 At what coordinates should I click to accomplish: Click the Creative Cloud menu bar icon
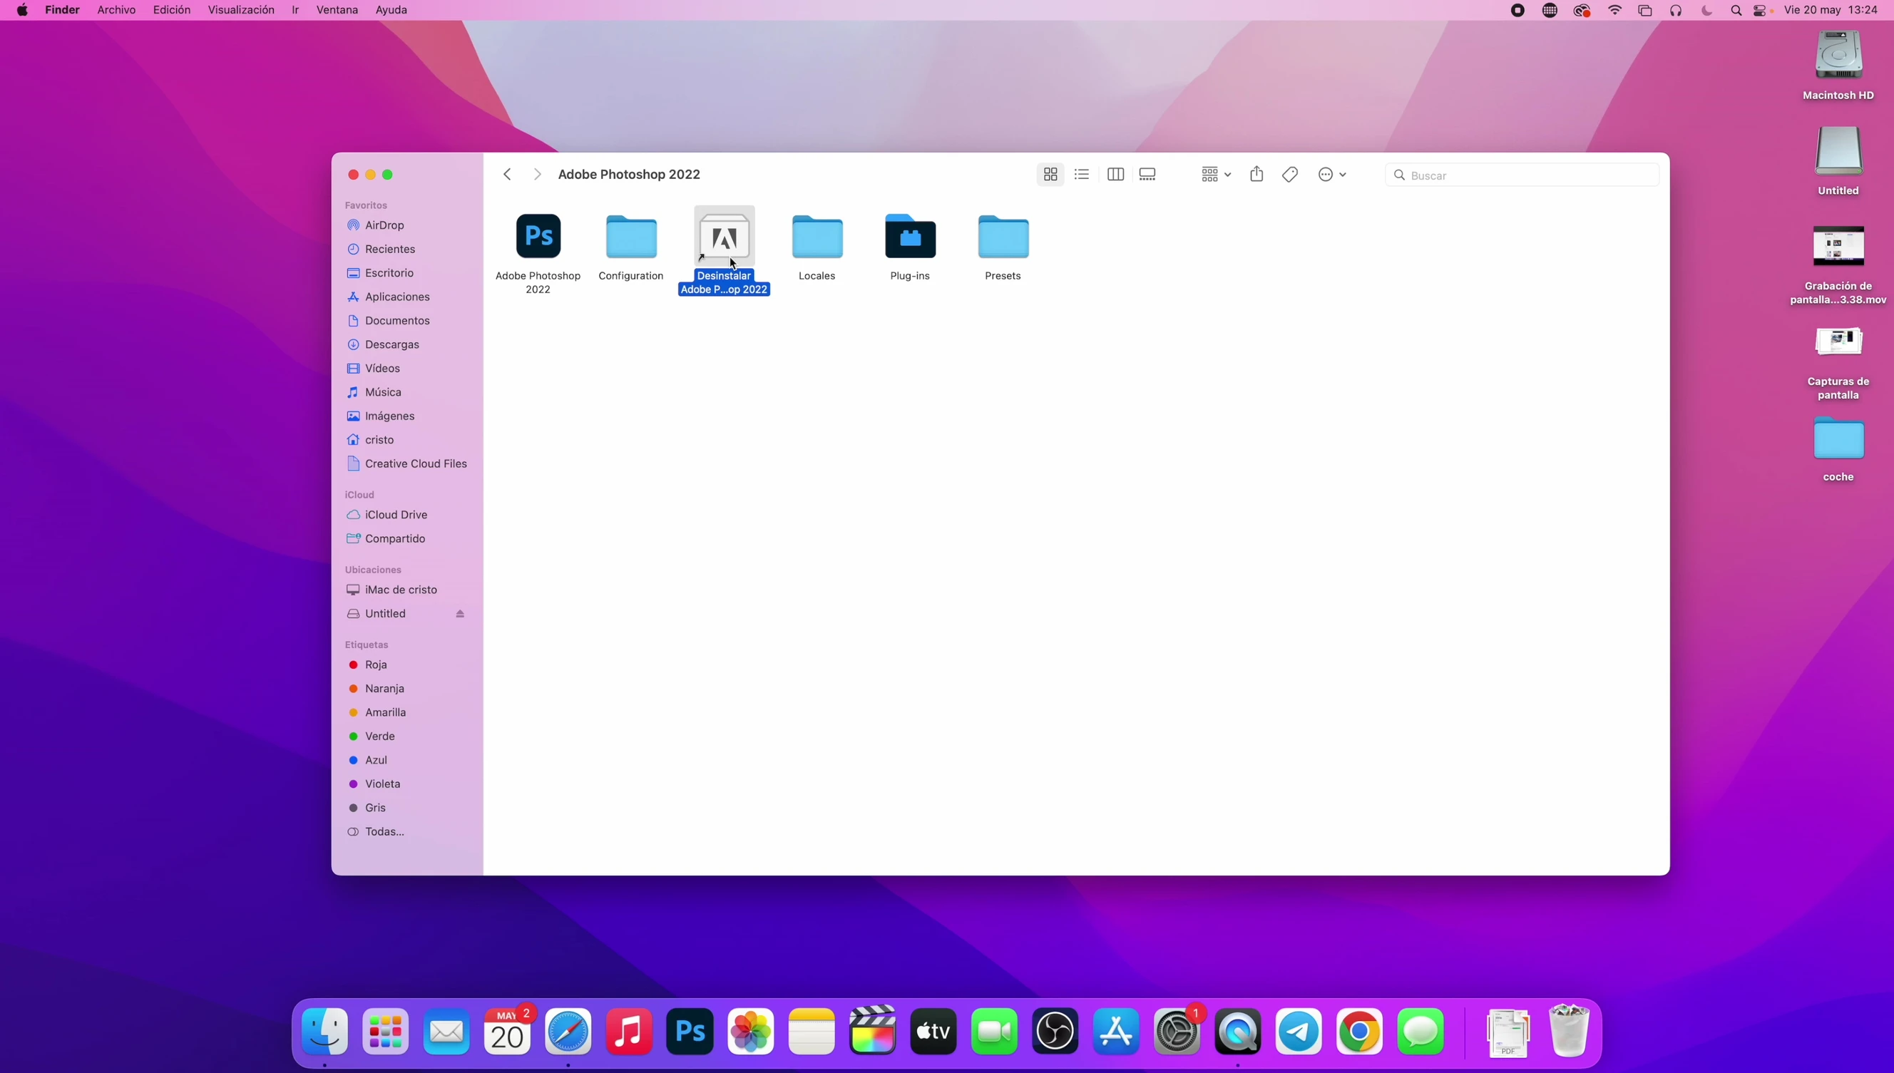click(1582, 10)
